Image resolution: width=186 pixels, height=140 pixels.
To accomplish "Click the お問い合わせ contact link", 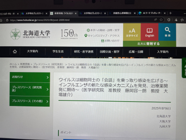I will coord(110,41).
